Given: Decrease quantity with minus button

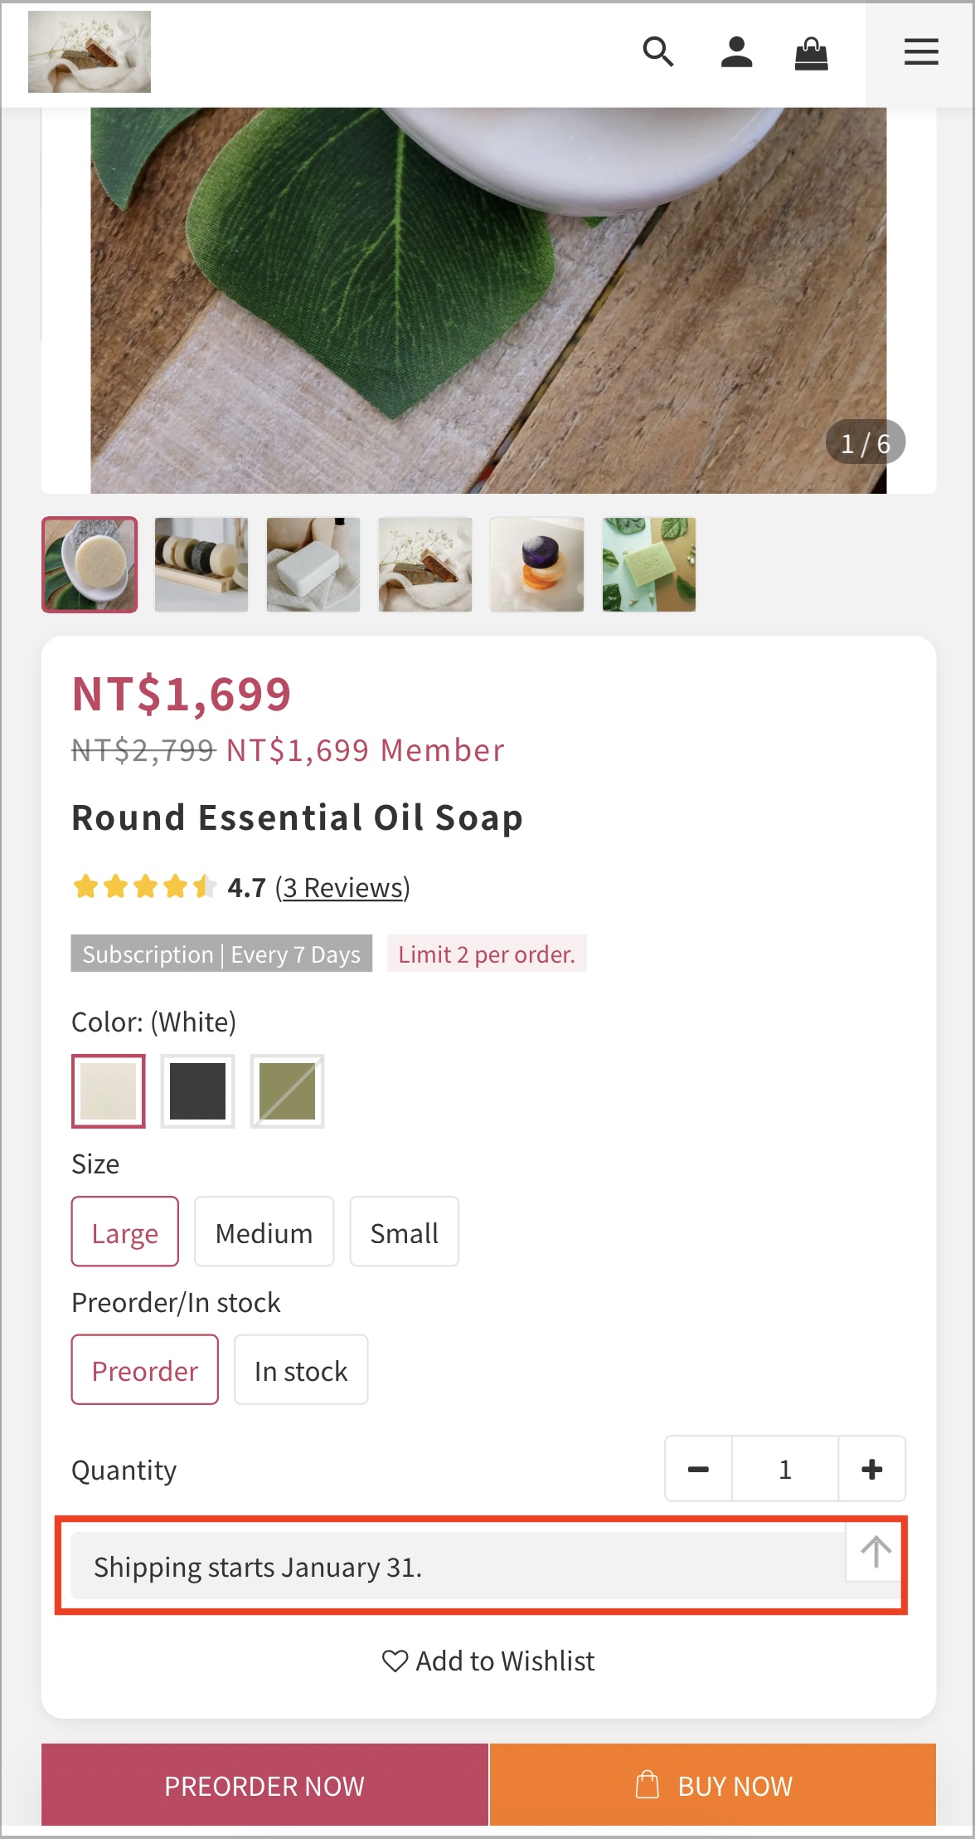Looking at the screenshot, I should [699, 1469].
